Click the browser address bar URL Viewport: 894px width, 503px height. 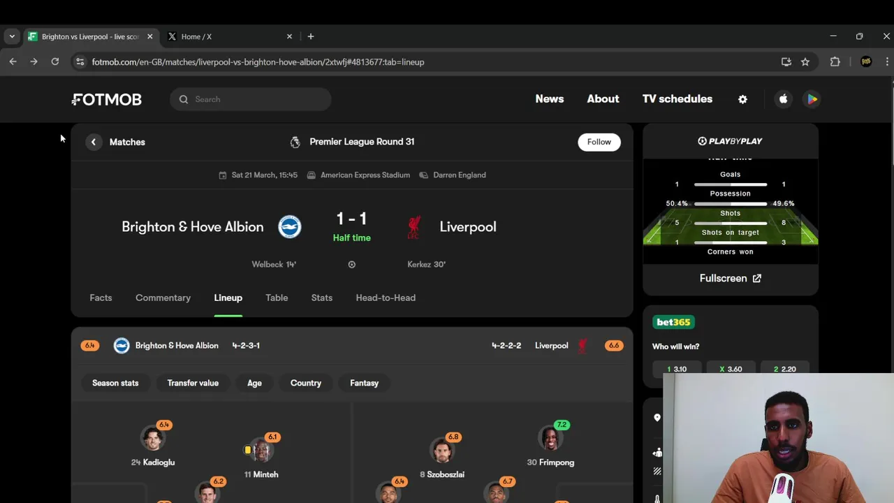pyautogui.click(x=258, y=62)
